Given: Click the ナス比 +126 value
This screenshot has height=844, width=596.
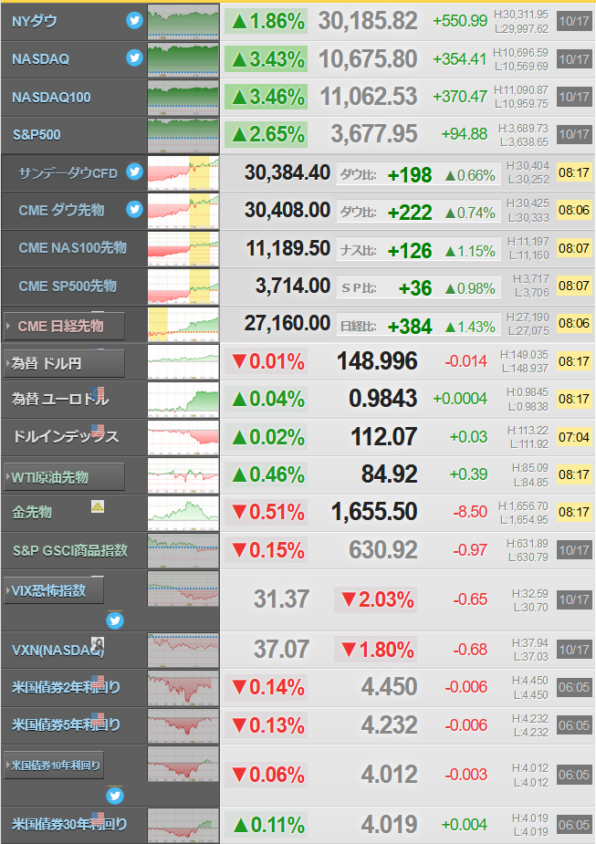Looking at the screenshot, I should coord(410,250).
